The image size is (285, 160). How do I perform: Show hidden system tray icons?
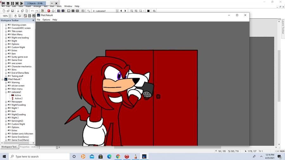point(261,157)
